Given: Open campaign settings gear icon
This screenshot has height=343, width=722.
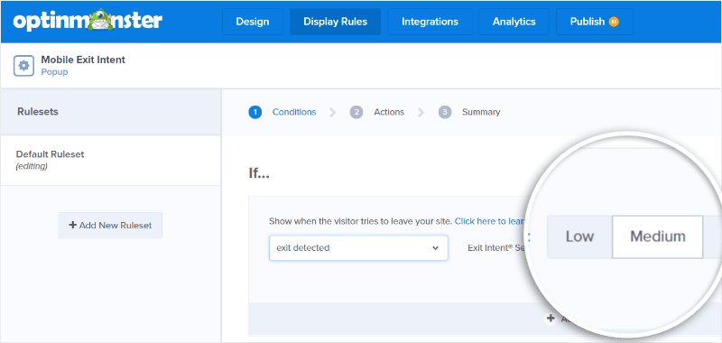Looking at the screenshot, I should 23,66.
